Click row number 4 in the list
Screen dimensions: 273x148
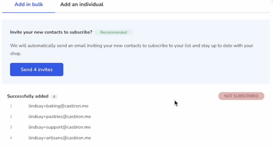click(11, 138)
